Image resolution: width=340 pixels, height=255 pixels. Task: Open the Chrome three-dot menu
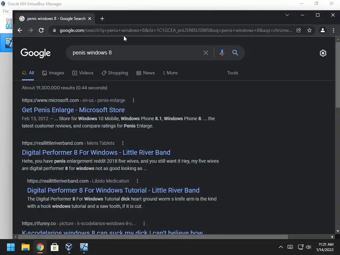point(333,30)
